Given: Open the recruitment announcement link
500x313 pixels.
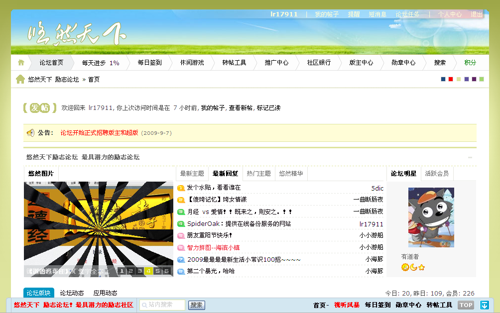Looking at the screenshot, I should tap(99, 133).
